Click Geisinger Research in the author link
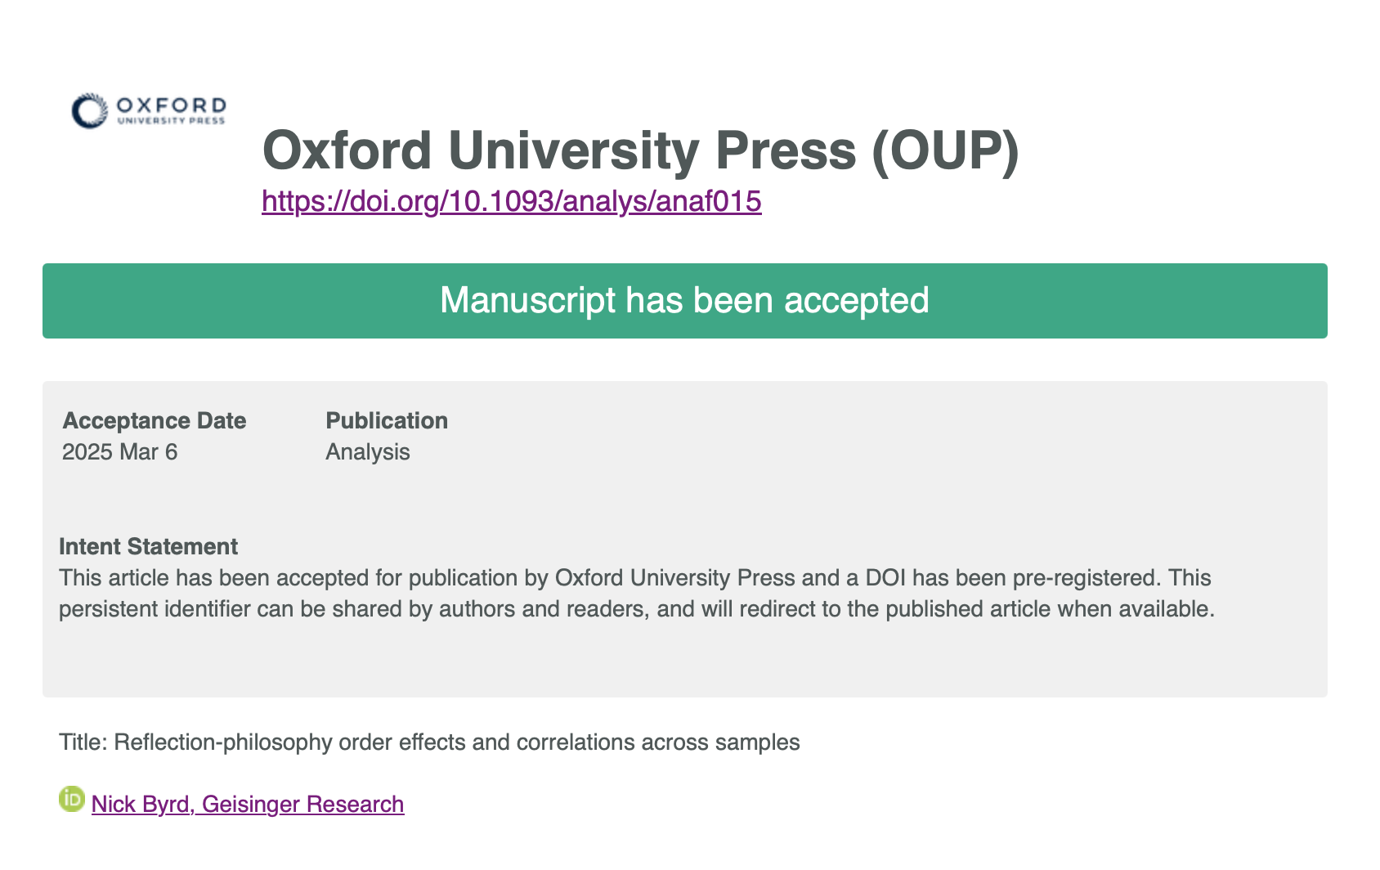The height and width of the screenshot is (870, 1380). click(303, 804)
